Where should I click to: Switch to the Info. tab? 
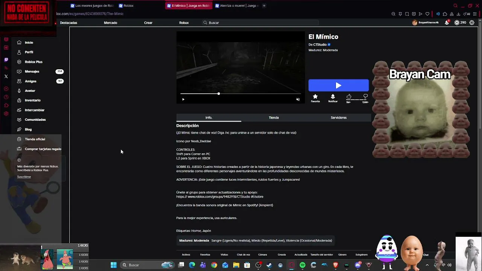[x=209, y=118]
